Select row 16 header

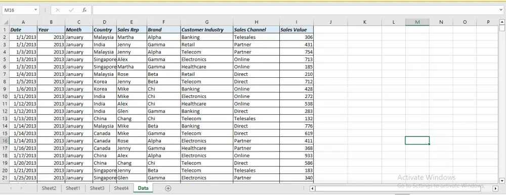[5, 141]
